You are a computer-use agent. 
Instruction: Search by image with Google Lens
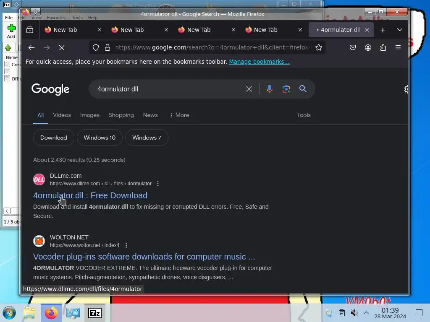[286, 89]
